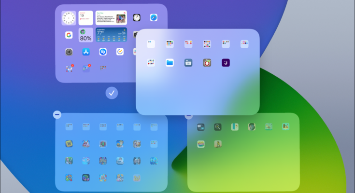Select the magnifier app icon on green page
The image size is (355, 193).
[x=218, y=127]
